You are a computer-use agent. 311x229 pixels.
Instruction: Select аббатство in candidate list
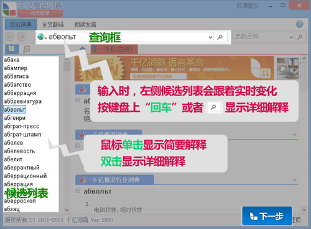pyautogui.click(x=17, y=85)
